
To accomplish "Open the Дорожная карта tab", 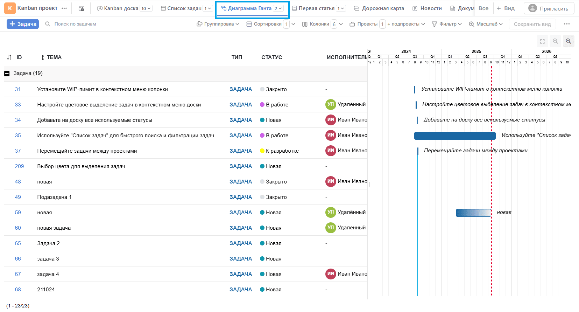I will (x=379, y=8).
